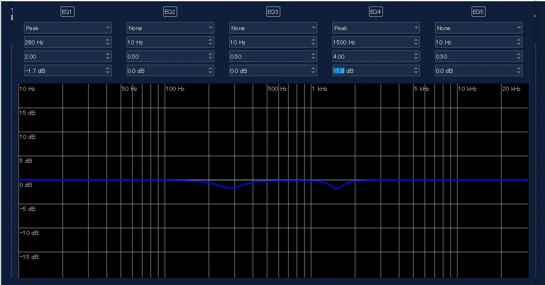Toggle the EQ4 band button
The height and width of the screenshot is (285, 545).
(x=375, y=12)
